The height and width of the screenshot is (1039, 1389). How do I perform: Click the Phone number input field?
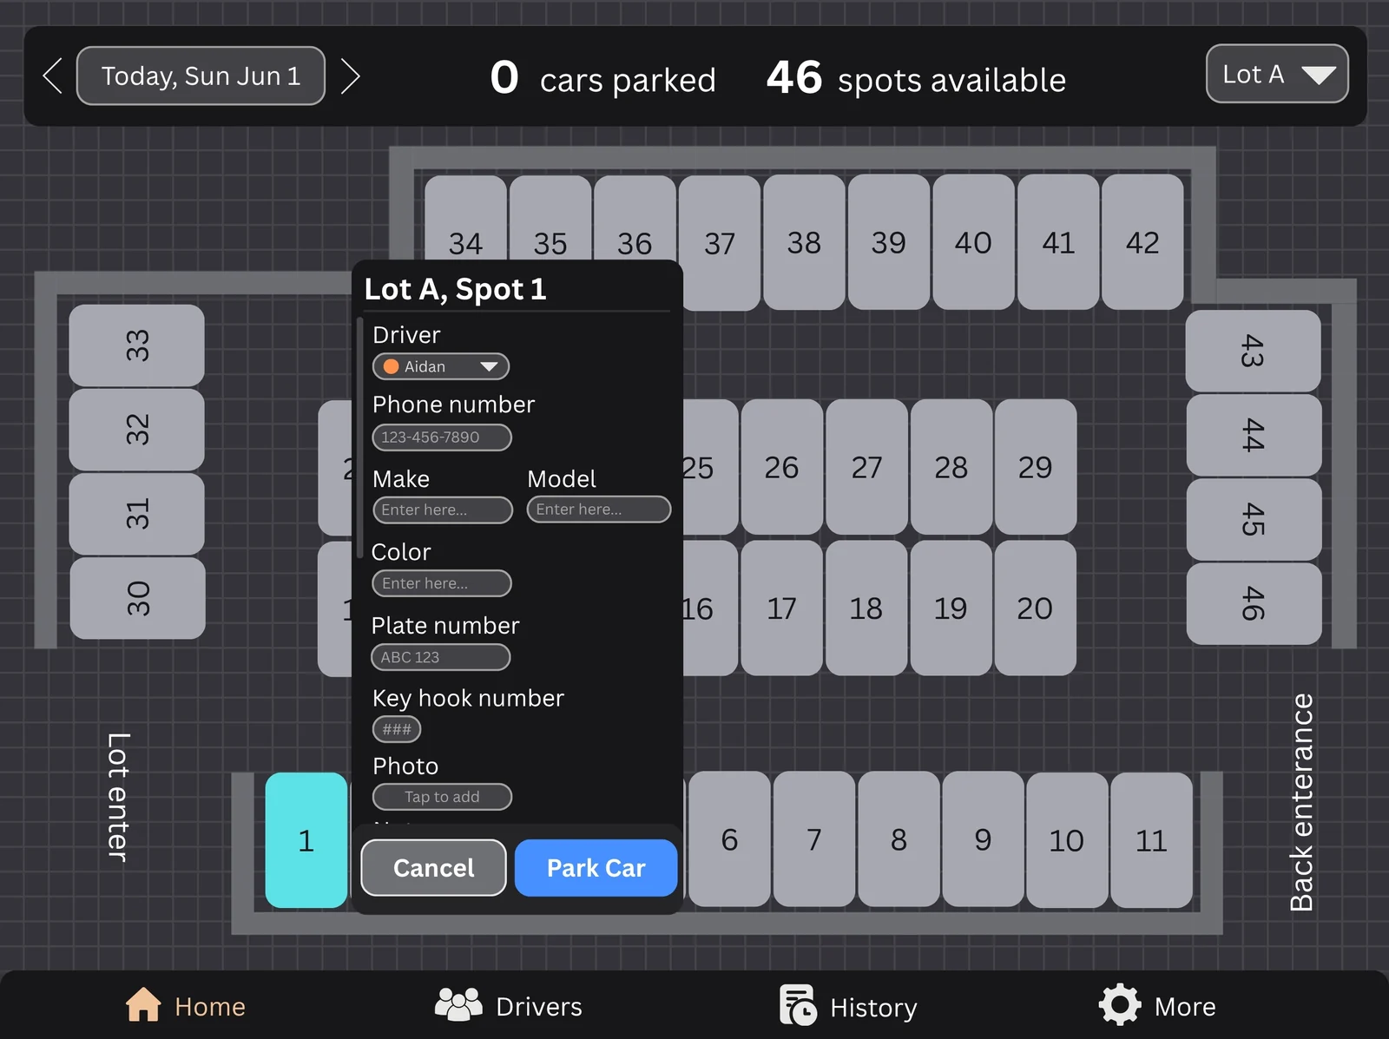pyautogui.click(x=442, y=437)
